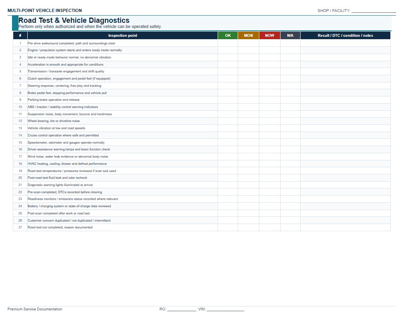Screen dimensions: 404x320
Task: Check NOW for Idle or ready-mode behavior row
Action: tap(269, 57)
